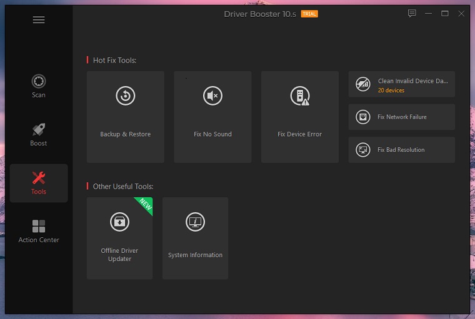Click the Other Useful Tools heading
The height and width of the screenshot is (319, 475).
(123, 187)
